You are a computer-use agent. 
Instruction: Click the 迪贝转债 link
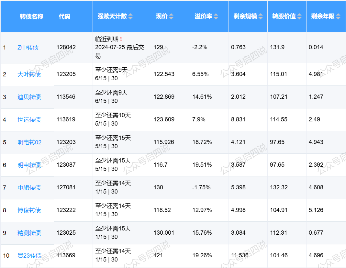pos(29,97)
